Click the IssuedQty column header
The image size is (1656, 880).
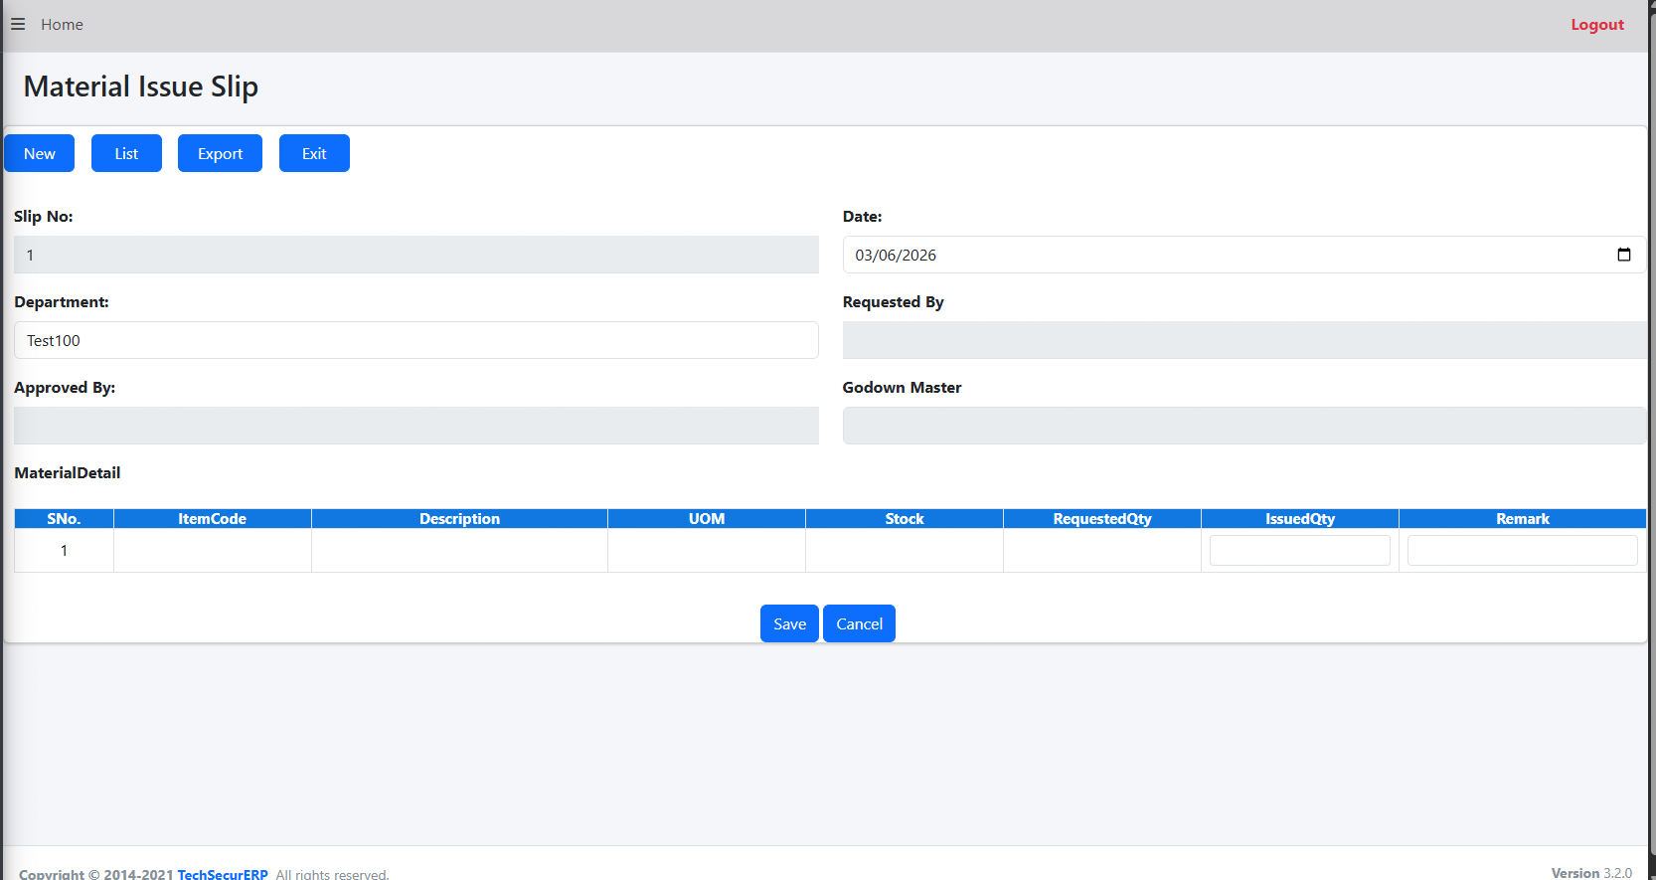click(1300, 518)
